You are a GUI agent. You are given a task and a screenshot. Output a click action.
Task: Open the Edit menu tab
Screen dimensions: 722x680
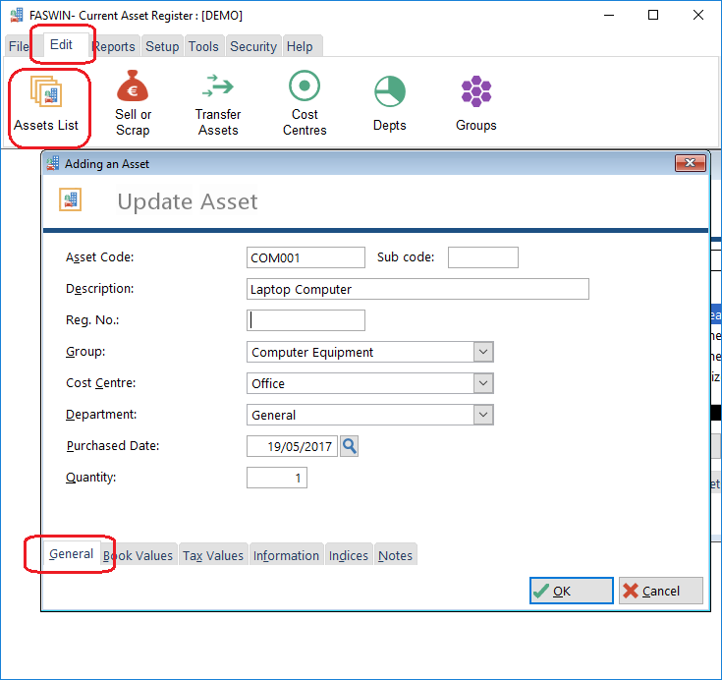[61, 44]
